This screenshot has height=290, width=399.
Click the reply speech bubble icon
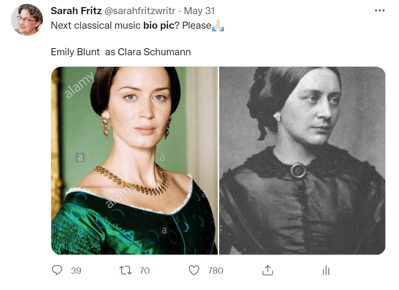tap(57, 270)
